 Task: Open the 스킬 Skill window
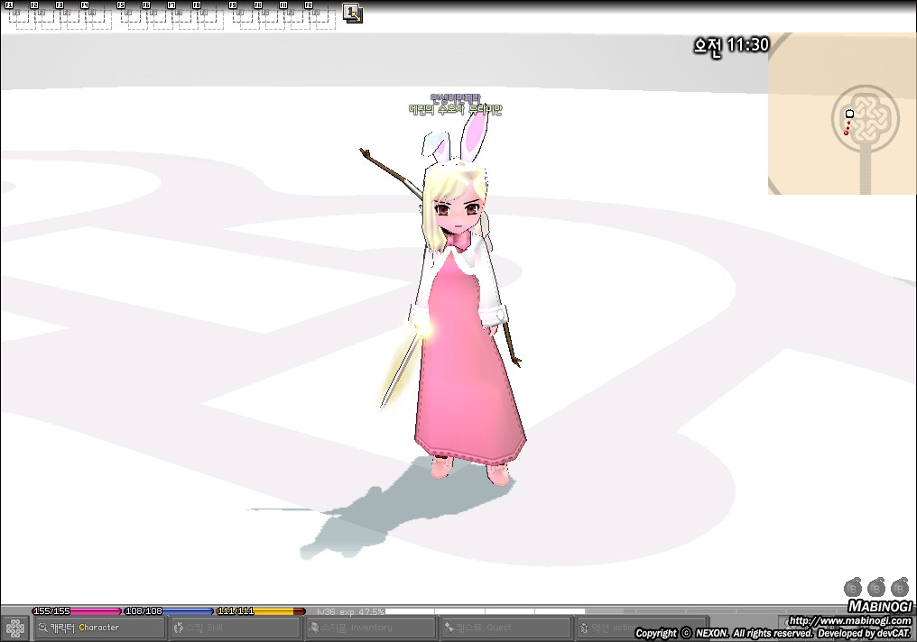pos(235,628)
